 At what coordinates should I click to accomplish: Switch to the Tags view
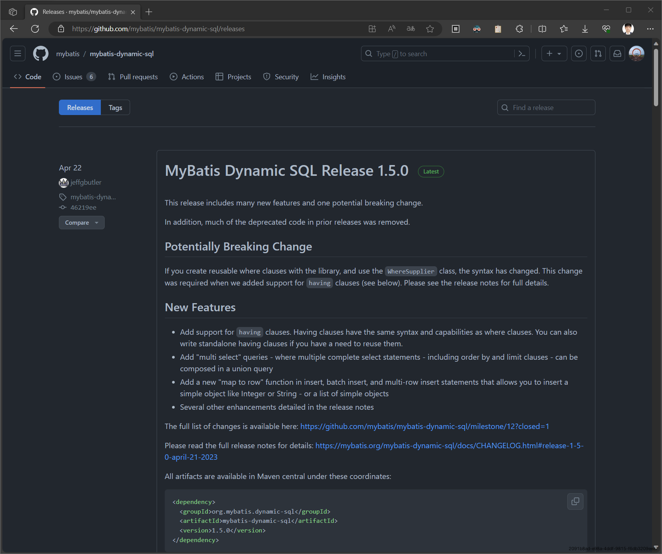(115, 107)
